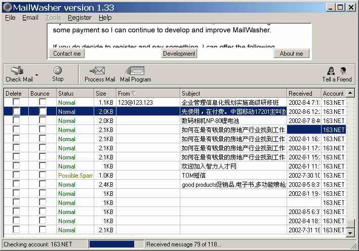Click the checking progress bar in status bar
This screenshot has width=359, height=251.
pos(116,244)
